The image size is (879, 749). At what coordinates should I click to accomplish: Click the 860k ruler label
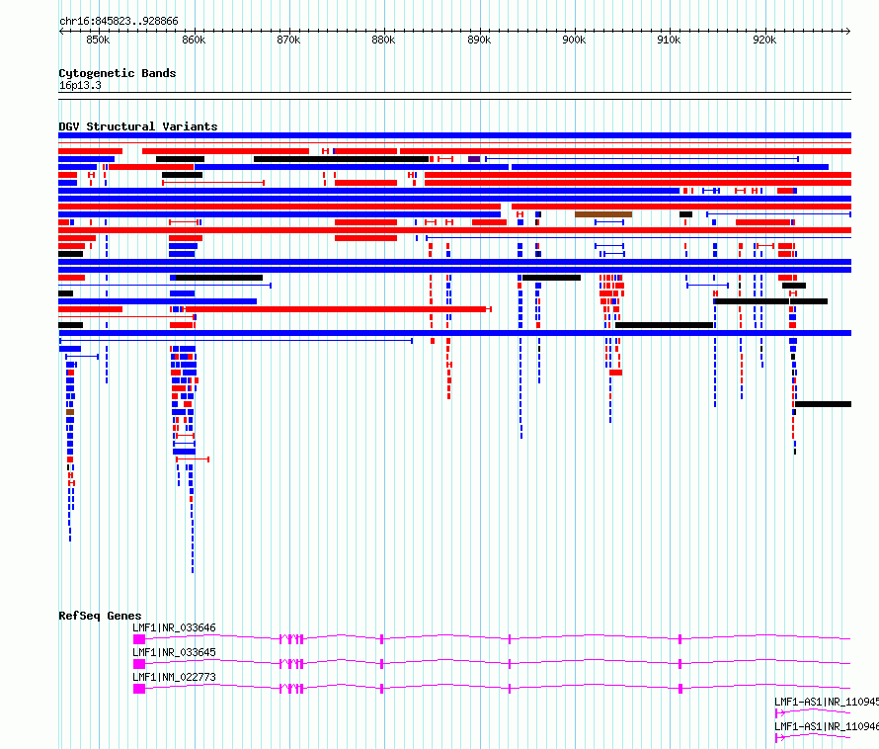coord(194,40)
